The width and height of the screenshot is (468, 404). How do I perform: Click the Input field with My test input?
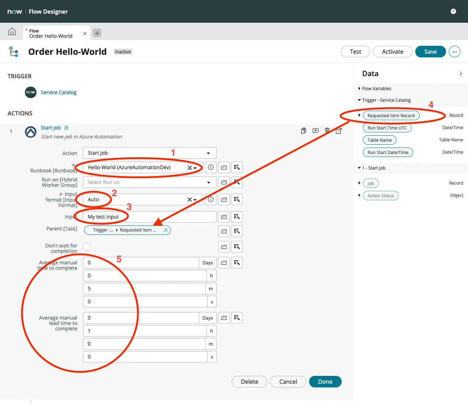pyautogui.click(x=149, y=217)
